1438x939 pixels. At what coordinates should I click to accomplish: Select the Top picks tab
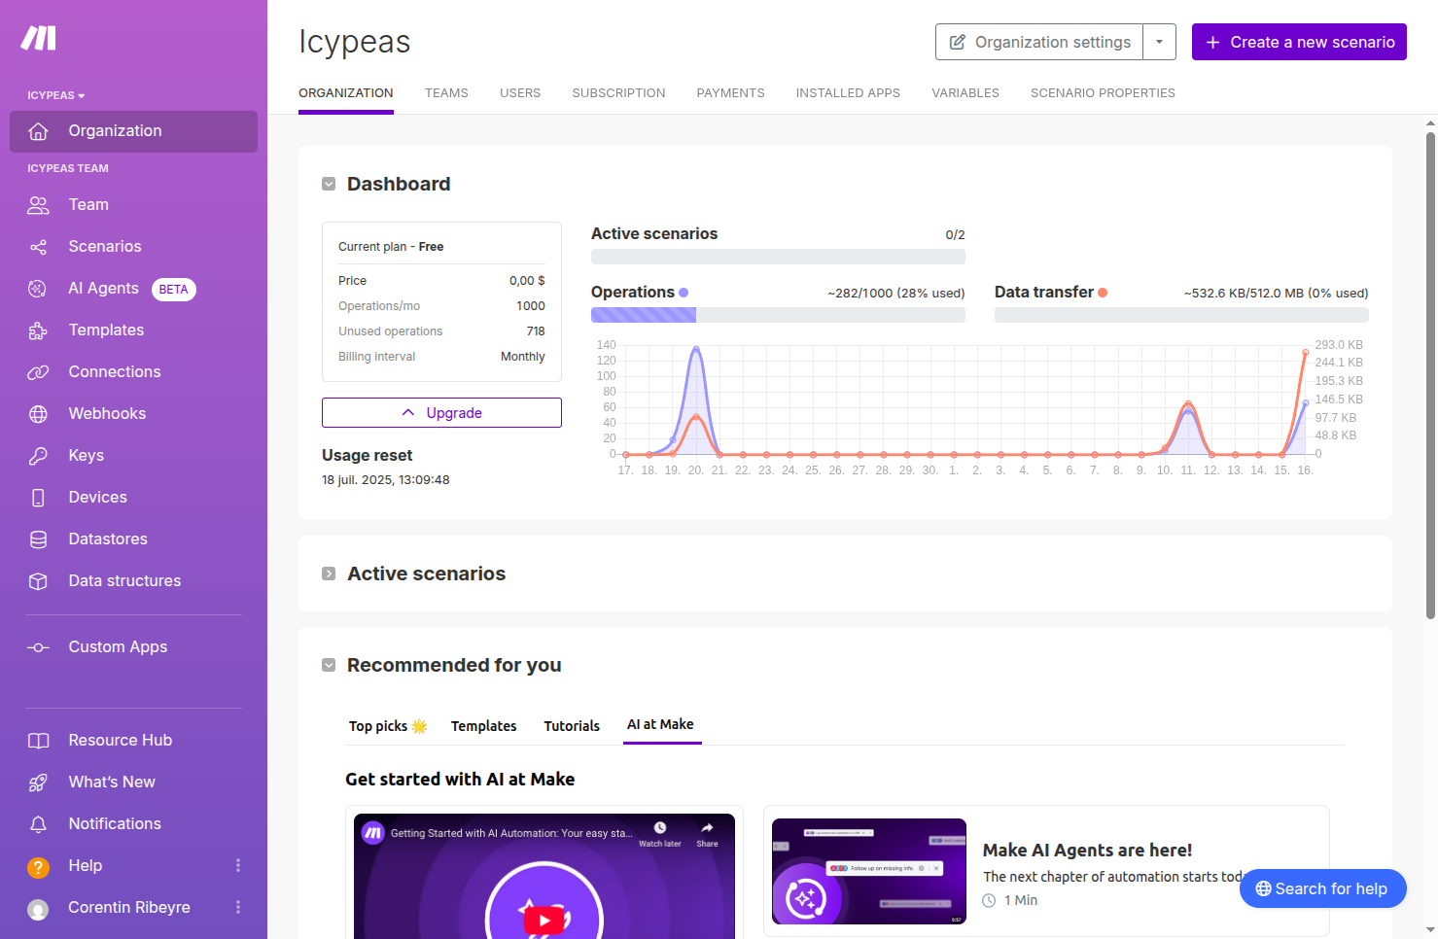click(x=388, y=726)
